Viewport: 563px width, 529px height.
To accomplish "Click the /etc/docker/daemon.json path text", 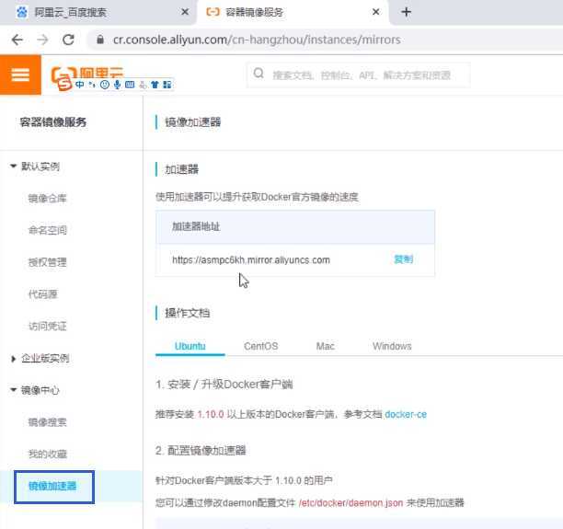I will (350, 502).
